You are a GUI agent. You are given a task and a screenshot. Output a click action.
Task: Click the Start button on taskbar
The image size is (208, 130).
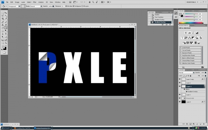(x=6, y=128)
